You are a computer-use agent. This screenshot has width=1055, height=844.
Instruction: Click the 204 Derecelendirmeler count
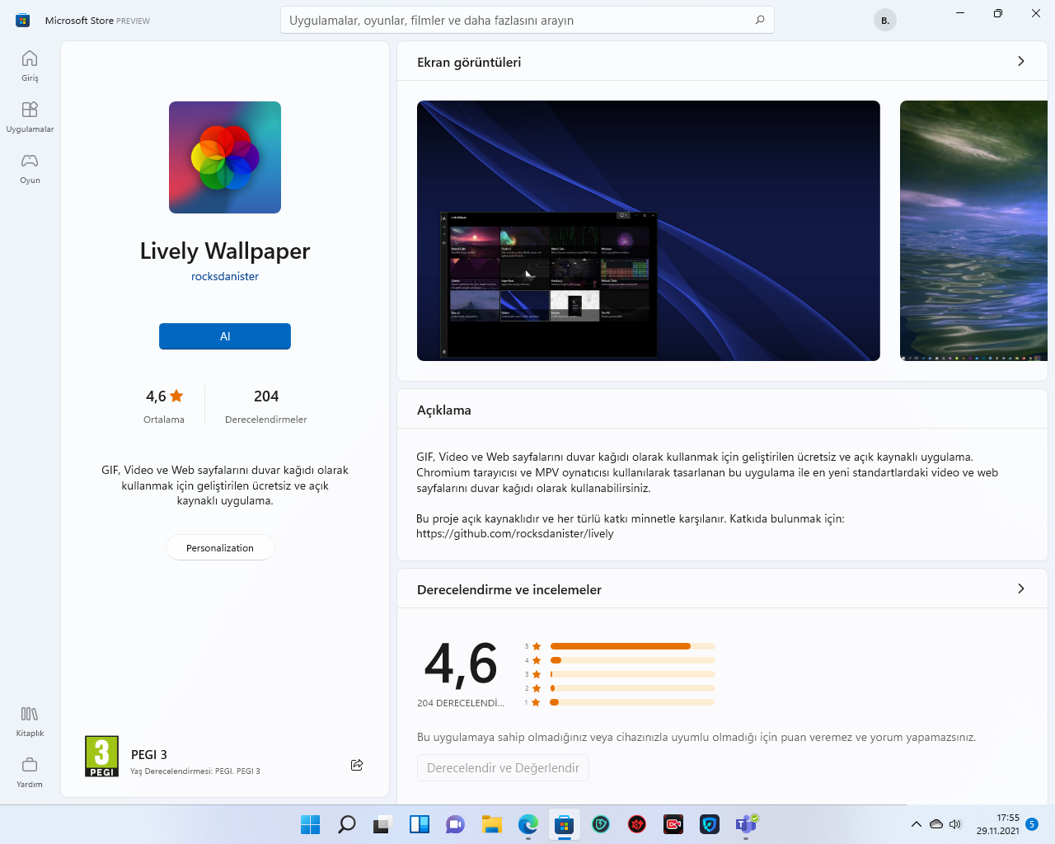tap(266, 406)
